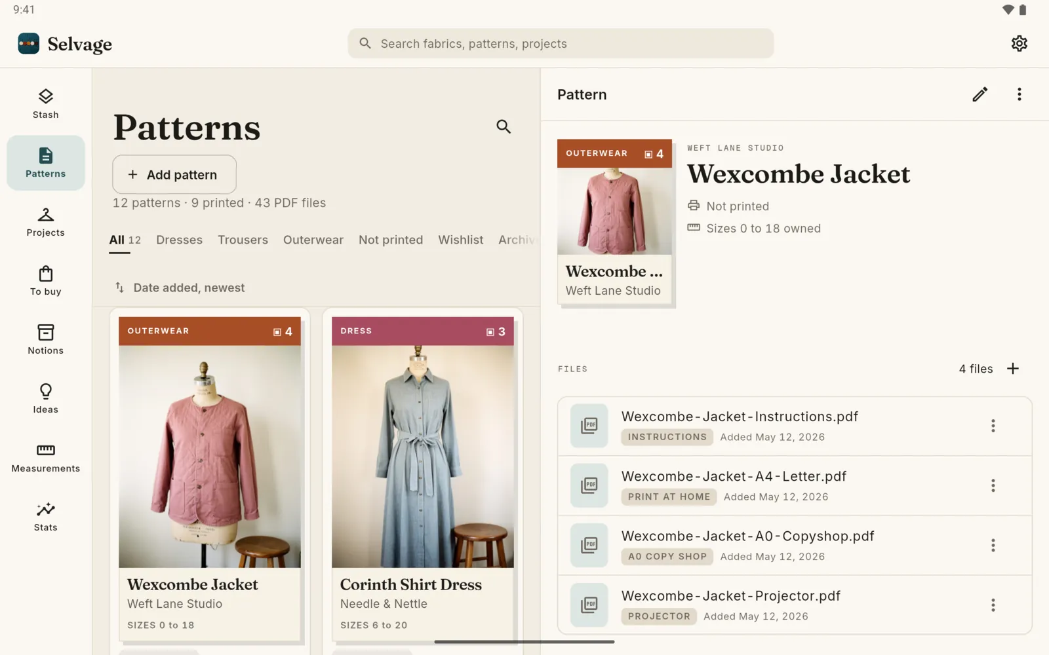
Task: Click Sizes 0 to 18 owned
Action: click(754, 229)
